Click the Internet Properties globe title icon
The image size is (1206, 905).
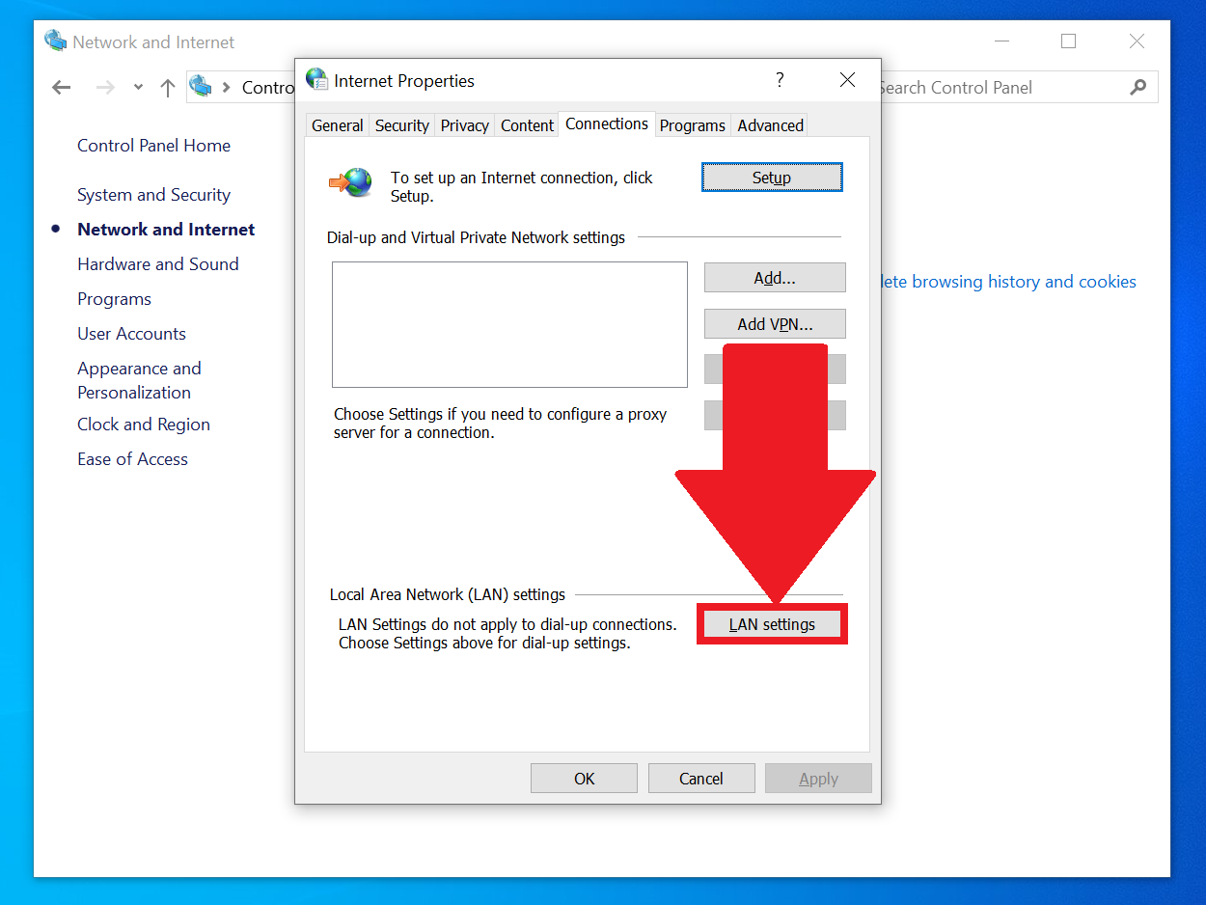pos(316,80)
